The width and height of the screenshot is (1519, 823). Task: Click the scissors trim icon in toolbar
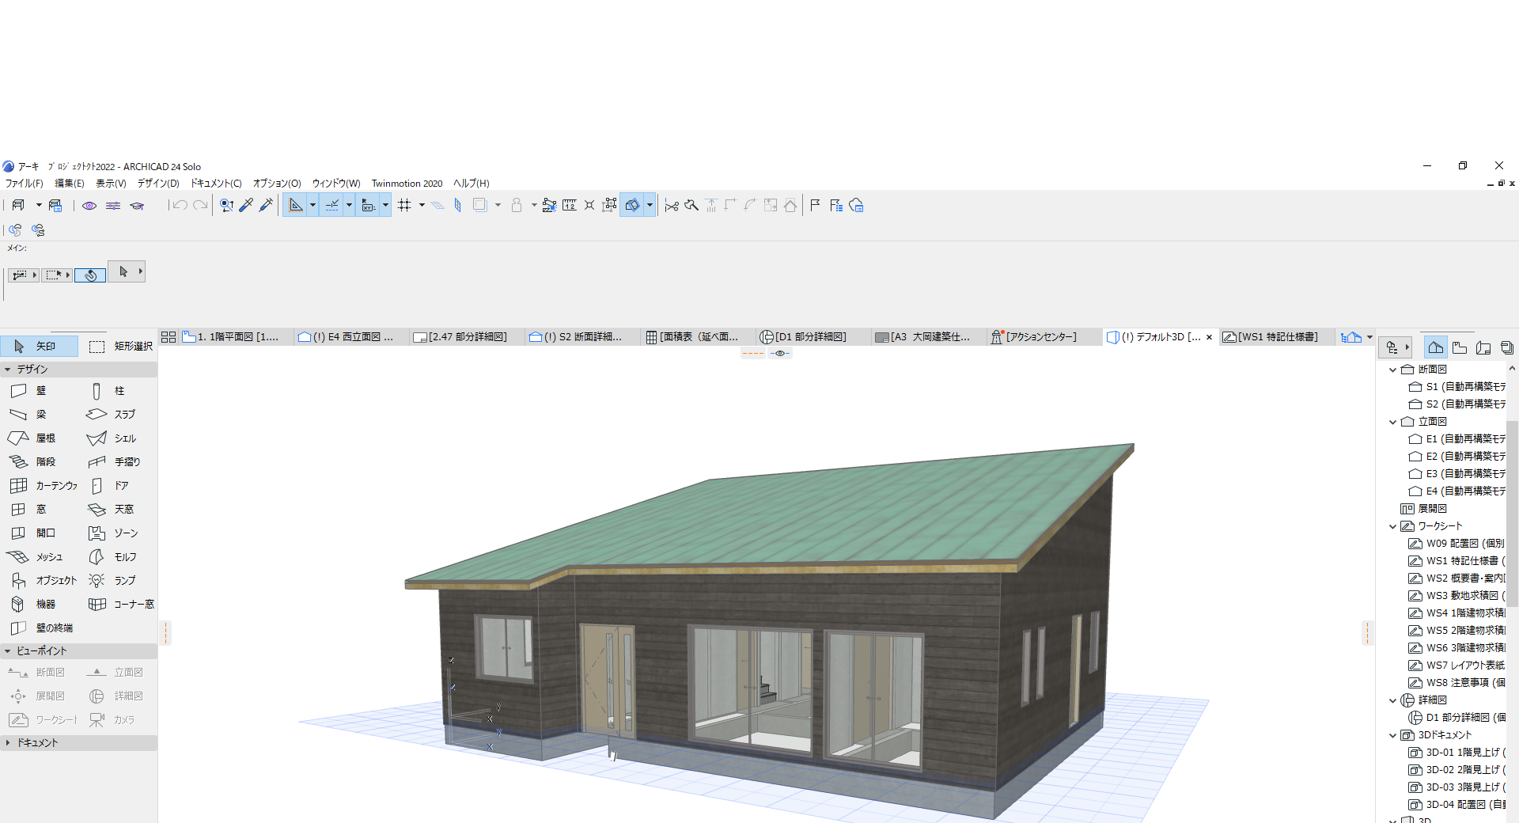click(x=672, y=206)
